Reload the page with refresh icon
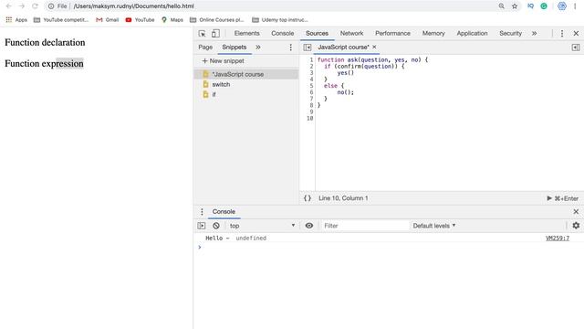This screenshot has height=329, width=584. [35, 6]
